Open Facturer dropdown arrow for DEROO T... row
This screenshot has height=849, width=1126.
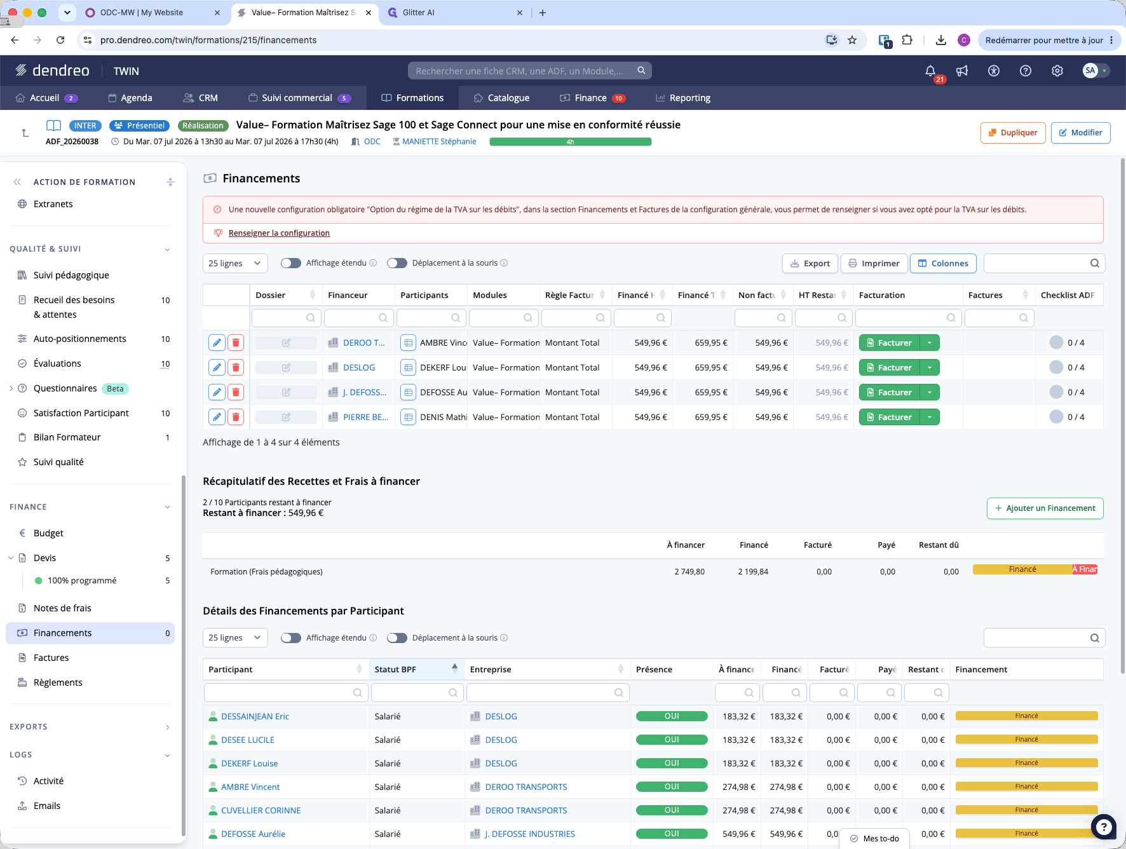(x=930, y=343)
